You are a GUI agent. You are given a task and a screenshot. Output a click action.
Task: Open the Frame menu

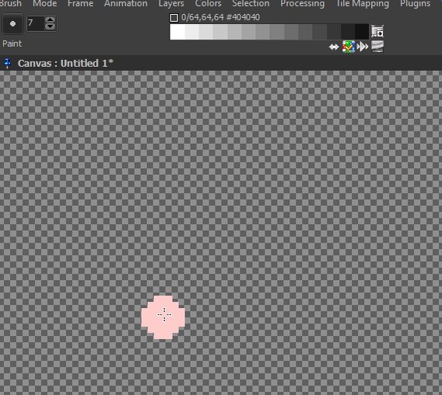(x=80, y=3)
